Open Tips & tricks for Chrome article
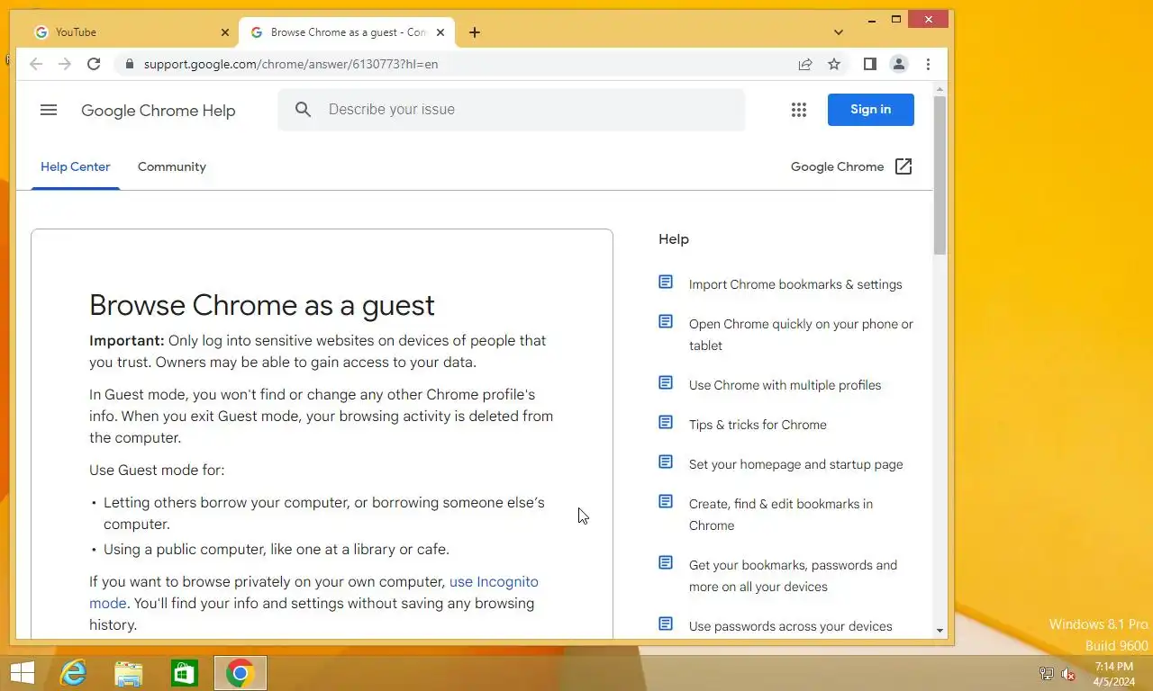 [x=758, y=425]
